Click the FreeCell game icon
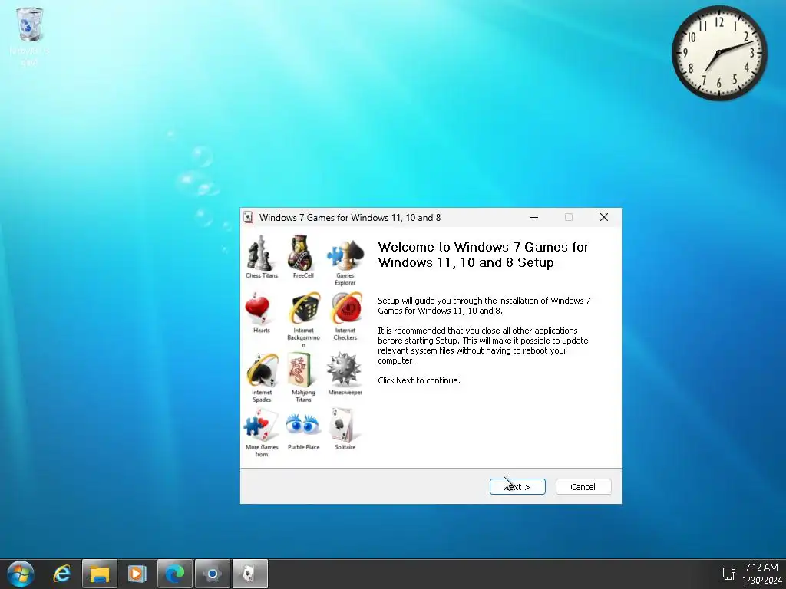Screen dimensions: 786x589 coord(302,253)
